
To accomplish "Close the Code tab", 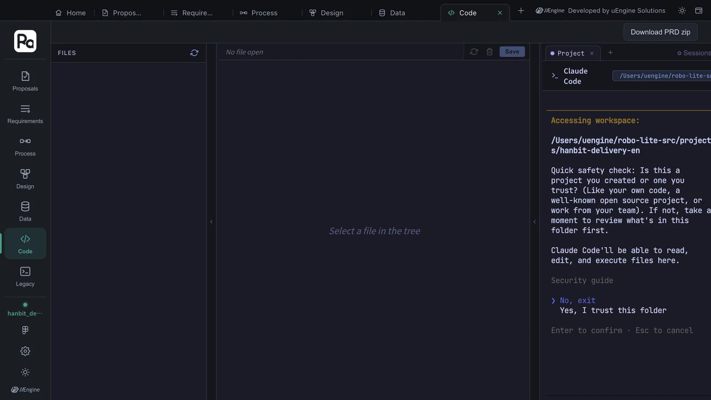I will [x=500, y=13].
